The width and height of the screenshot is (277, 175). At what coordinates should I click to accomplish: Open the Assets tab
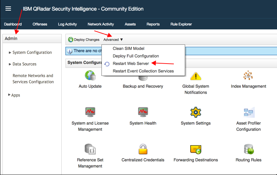point(130,24)
